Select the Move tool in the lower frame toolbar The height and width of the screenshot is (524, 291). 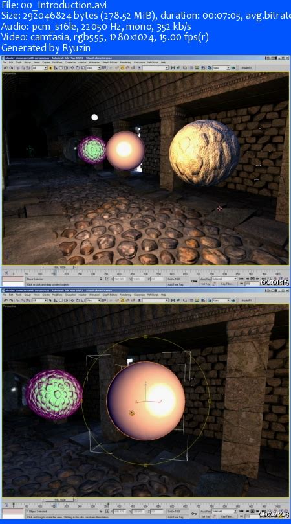(72, 301)
